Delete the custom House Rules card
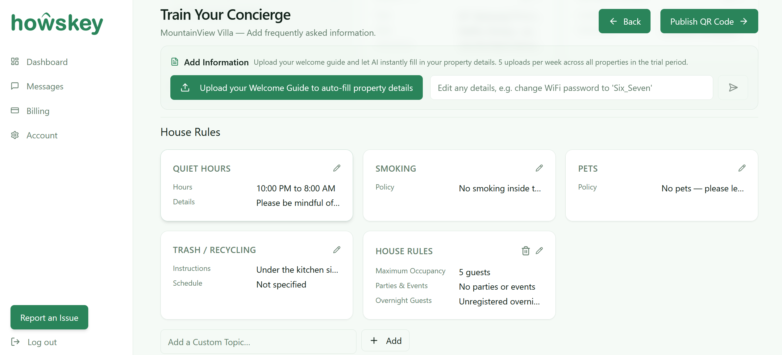 tap(526, 251)
